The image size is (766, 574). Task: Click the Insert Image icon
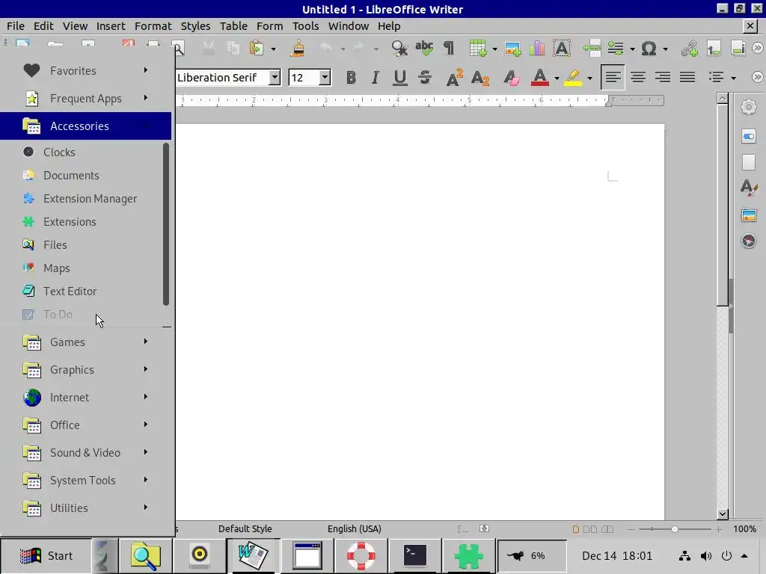click(512, 49)
